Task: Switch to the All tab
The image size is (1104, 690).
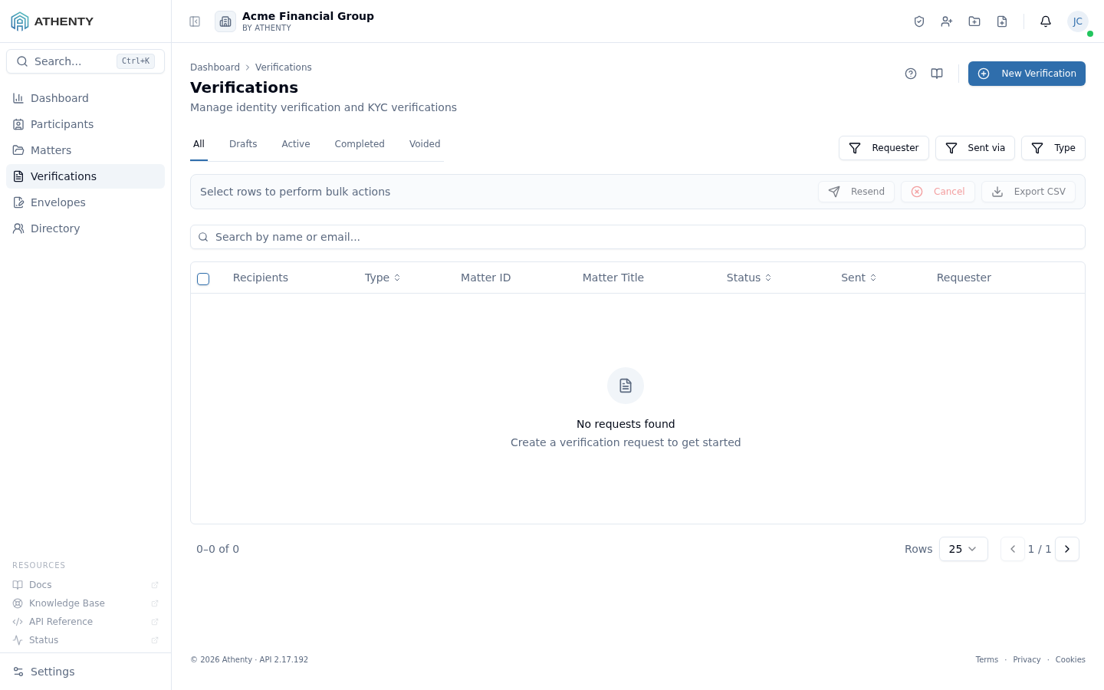Action: pos(199,144)
